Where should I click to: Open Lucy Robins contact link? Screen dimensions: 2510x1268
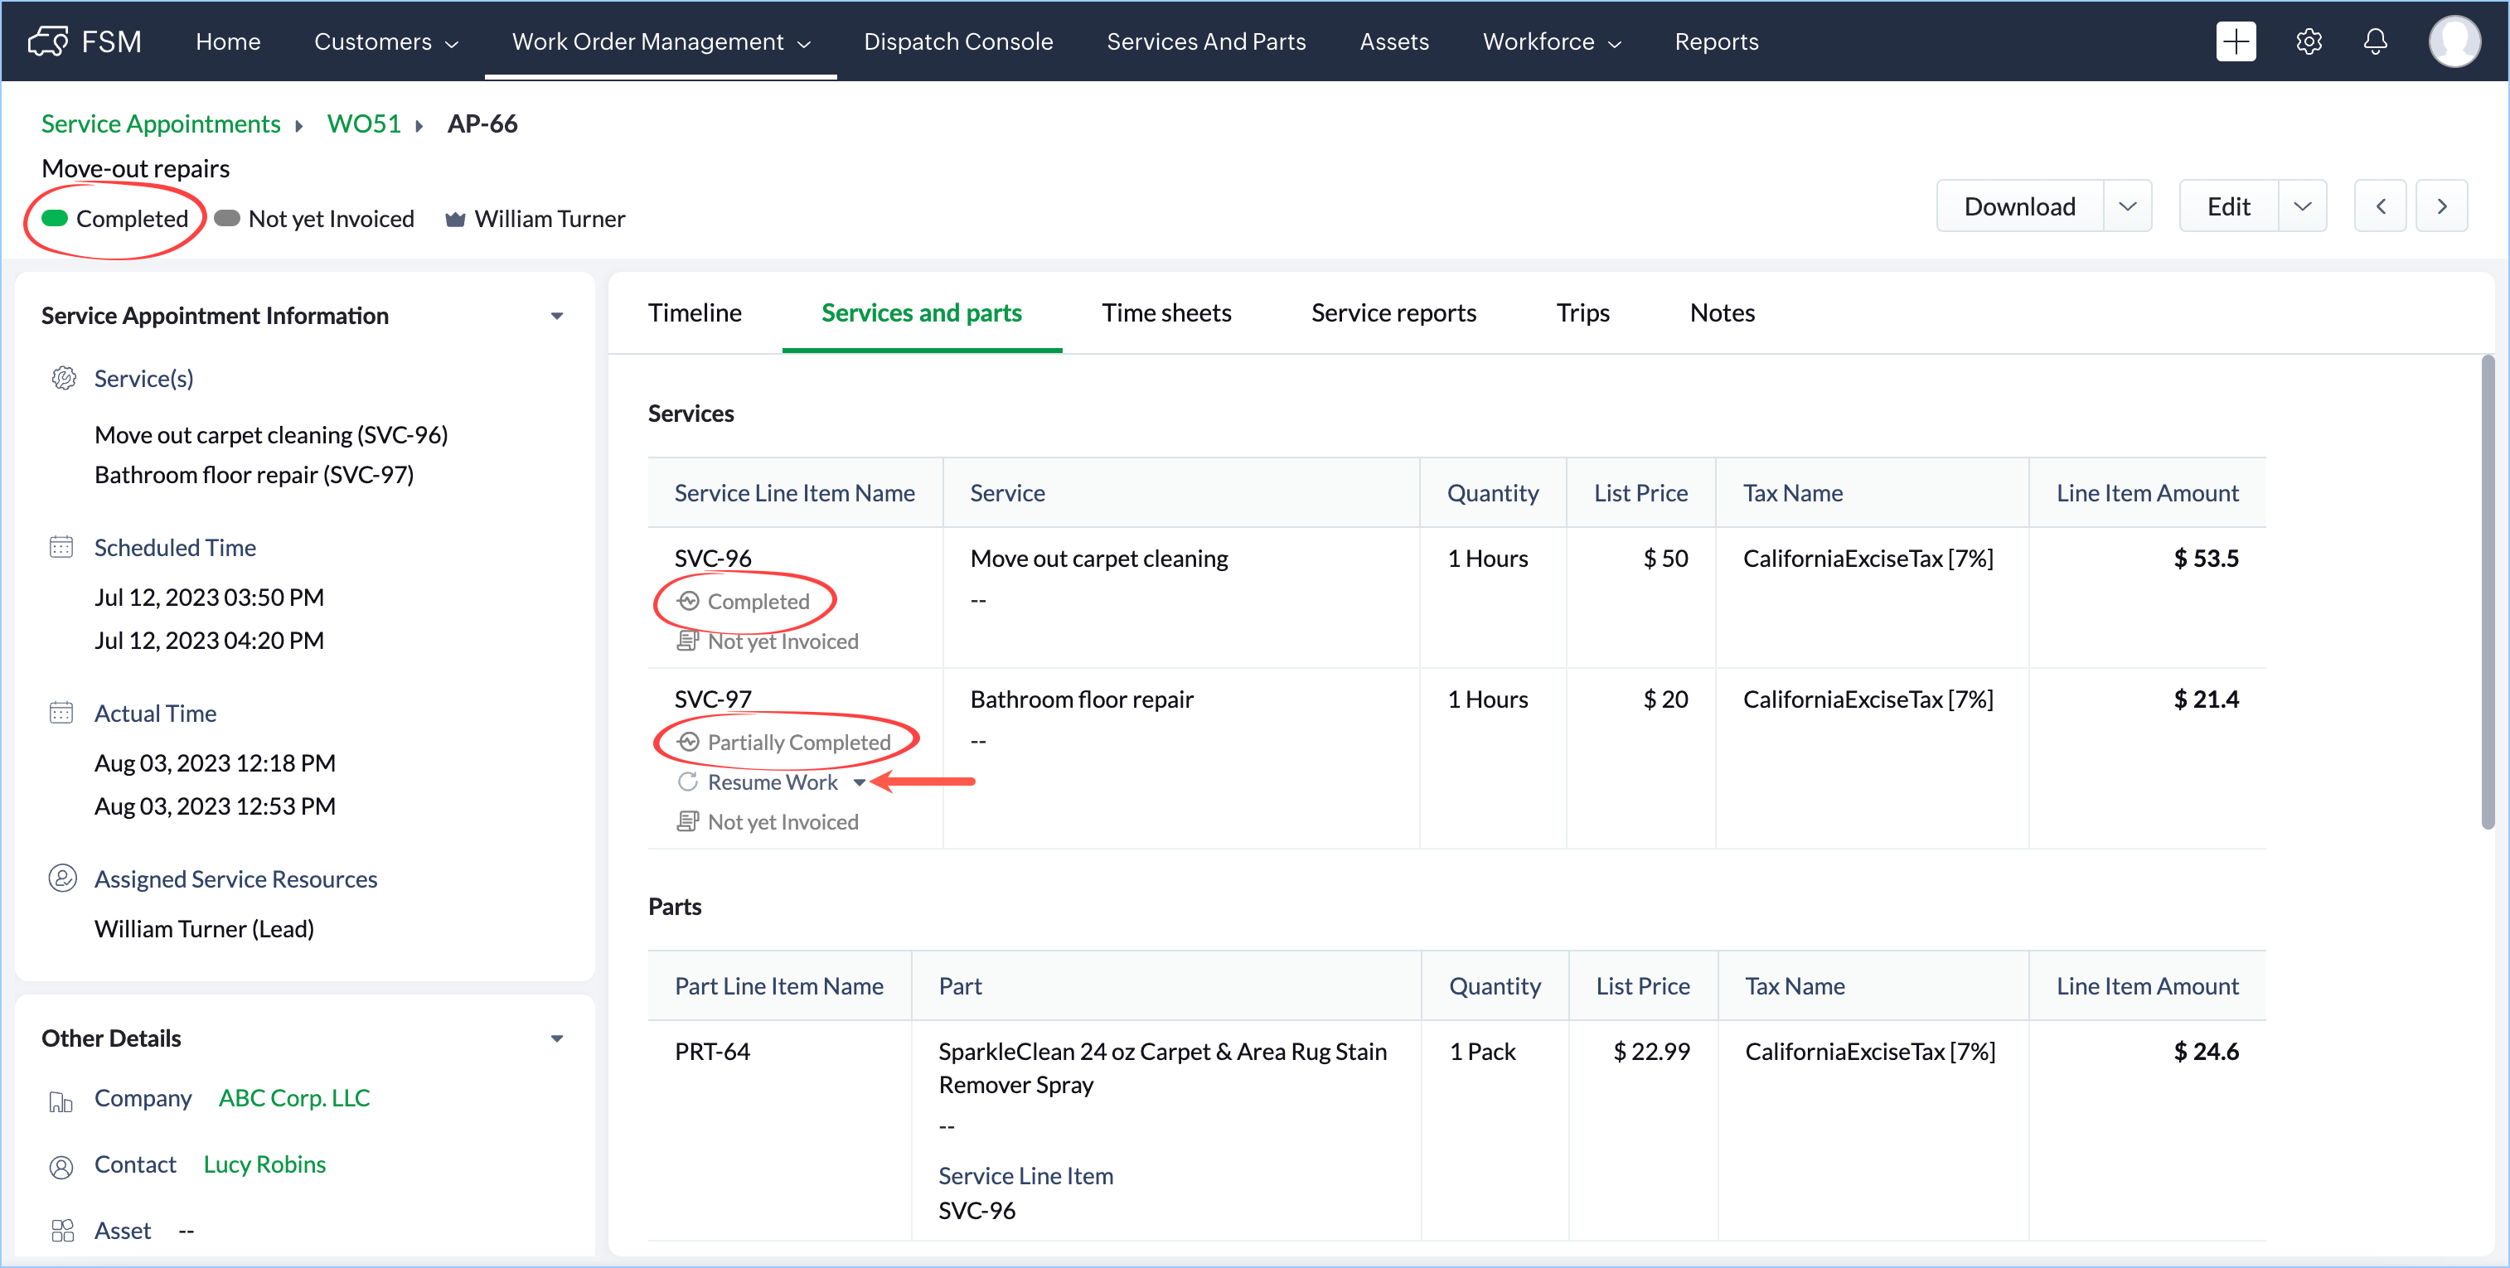pos(264,1164)
